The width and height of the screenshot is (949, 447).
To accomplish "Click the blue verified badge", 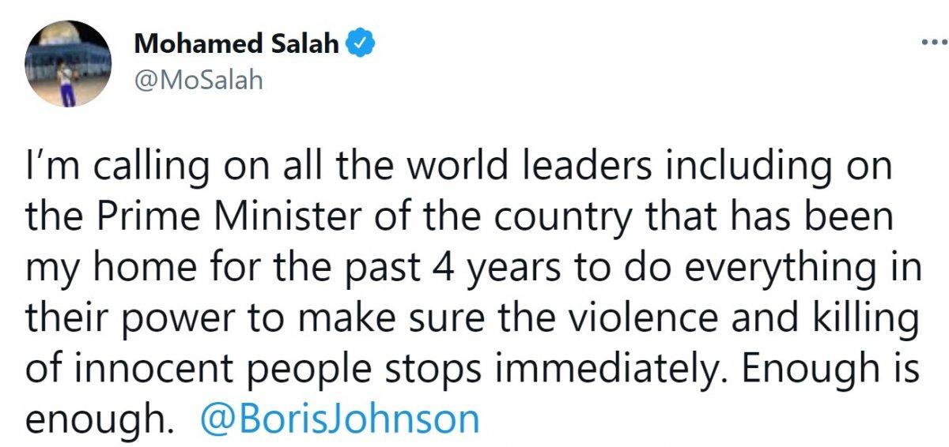I will tap(361, 44).
